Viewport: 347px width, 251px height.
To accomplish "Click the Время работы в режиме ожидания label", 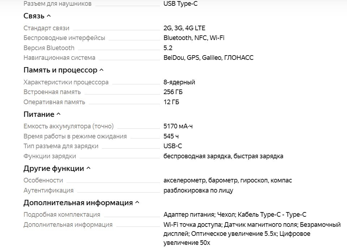I will coord(75,136).
